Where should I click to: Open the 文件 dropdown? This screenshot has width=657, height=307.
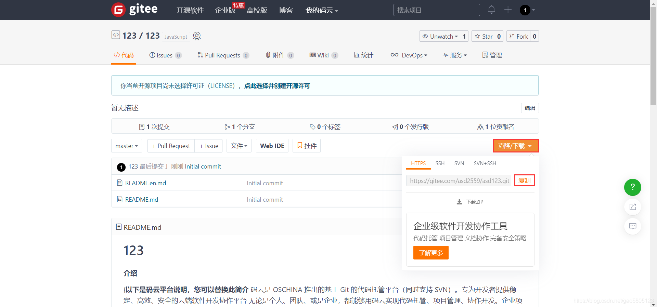click(239, 146)
